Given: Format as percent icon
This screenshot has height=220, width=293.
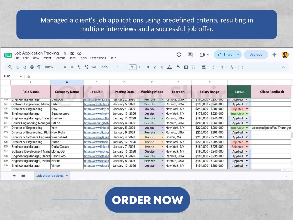Looking at the screenshot, I should point(72,67).
